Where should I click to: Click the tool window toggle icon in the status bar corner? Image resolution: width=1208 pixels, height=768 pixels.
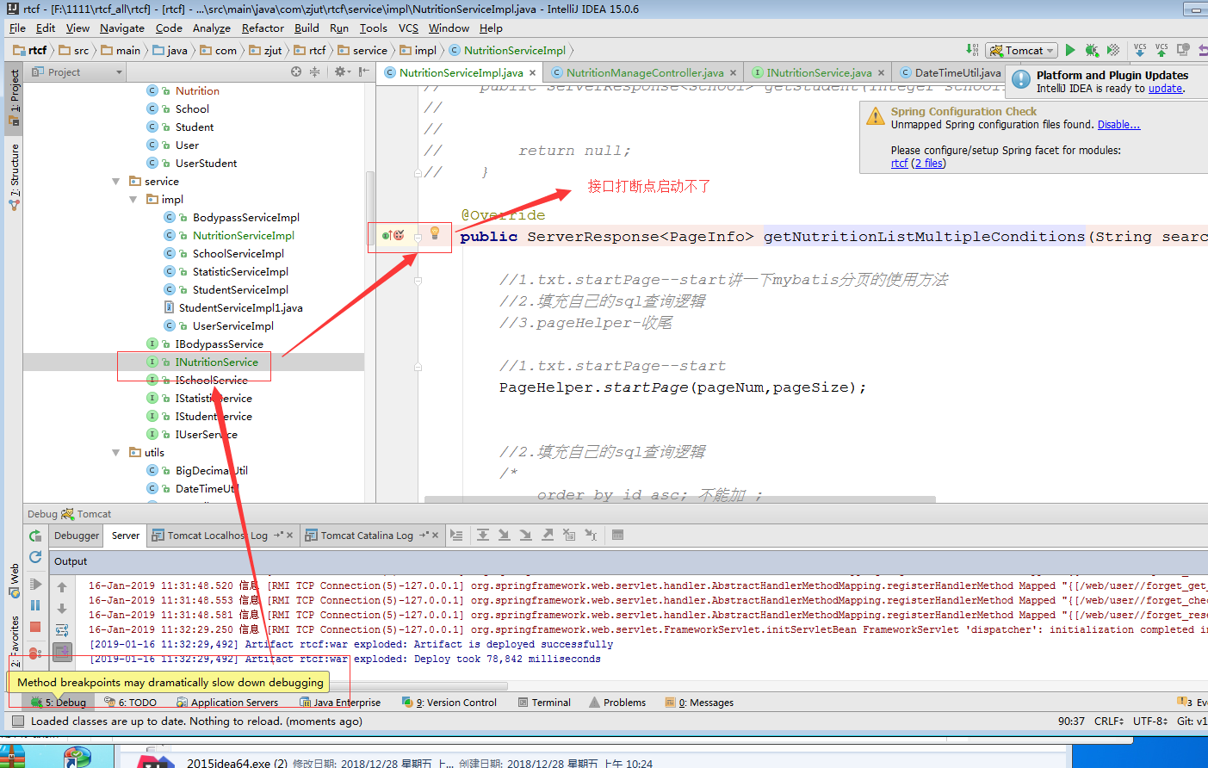tap(17, 722)
